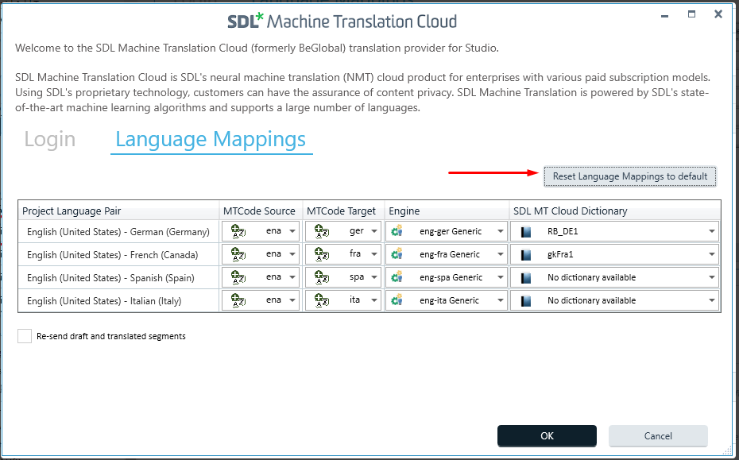739x460 pixels.
Task: Open MTCode Source dropdown for Italian row
Action: pos(292,300)
